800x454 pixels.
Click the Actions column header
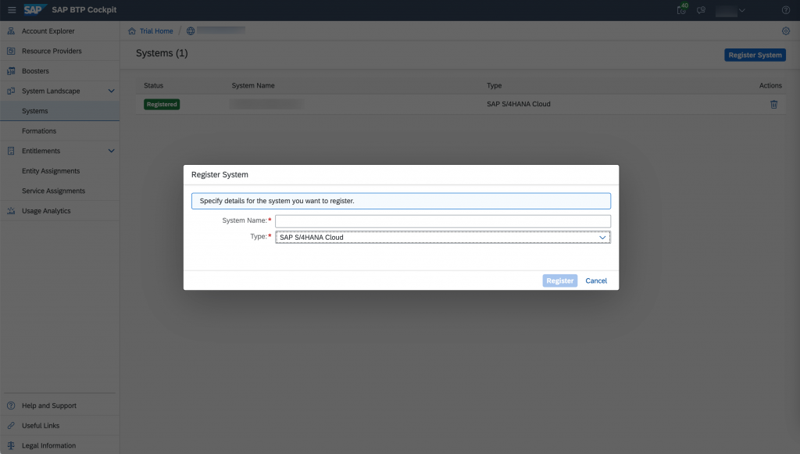770,86
